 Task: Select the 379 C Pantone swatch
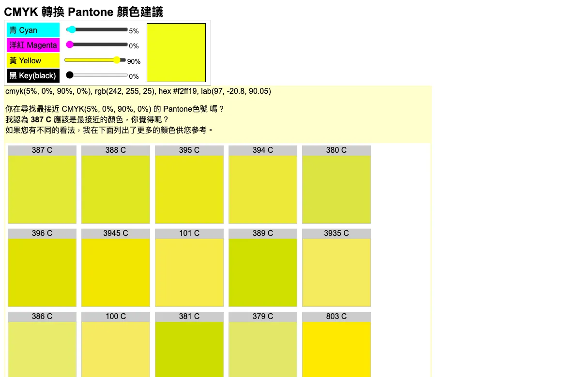263,344
